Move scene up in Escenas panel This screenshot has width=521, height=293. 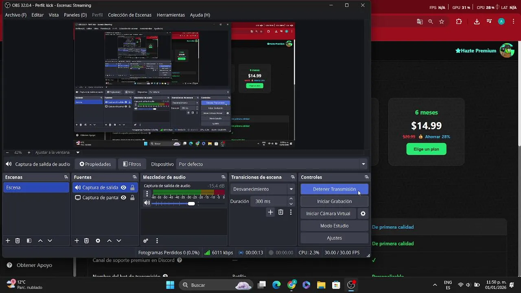[40, 241]
